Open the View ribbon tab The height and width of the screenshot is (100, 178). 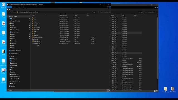pyautogui.click(x=24, y=7)
